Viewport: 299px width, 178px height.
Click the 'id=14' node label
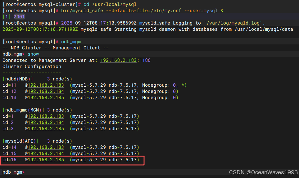9,147
